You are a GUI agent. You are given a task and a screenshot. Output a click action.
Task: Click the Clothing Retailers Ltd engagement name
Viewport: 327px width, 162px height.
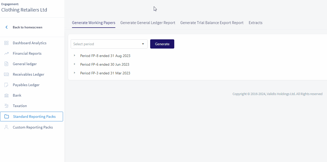(x=24, y=10)
